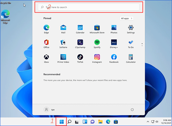The height and width of the screenshot is (126, 172).
Task: Open the Chat icon on the taskbar
Action: 93,122
